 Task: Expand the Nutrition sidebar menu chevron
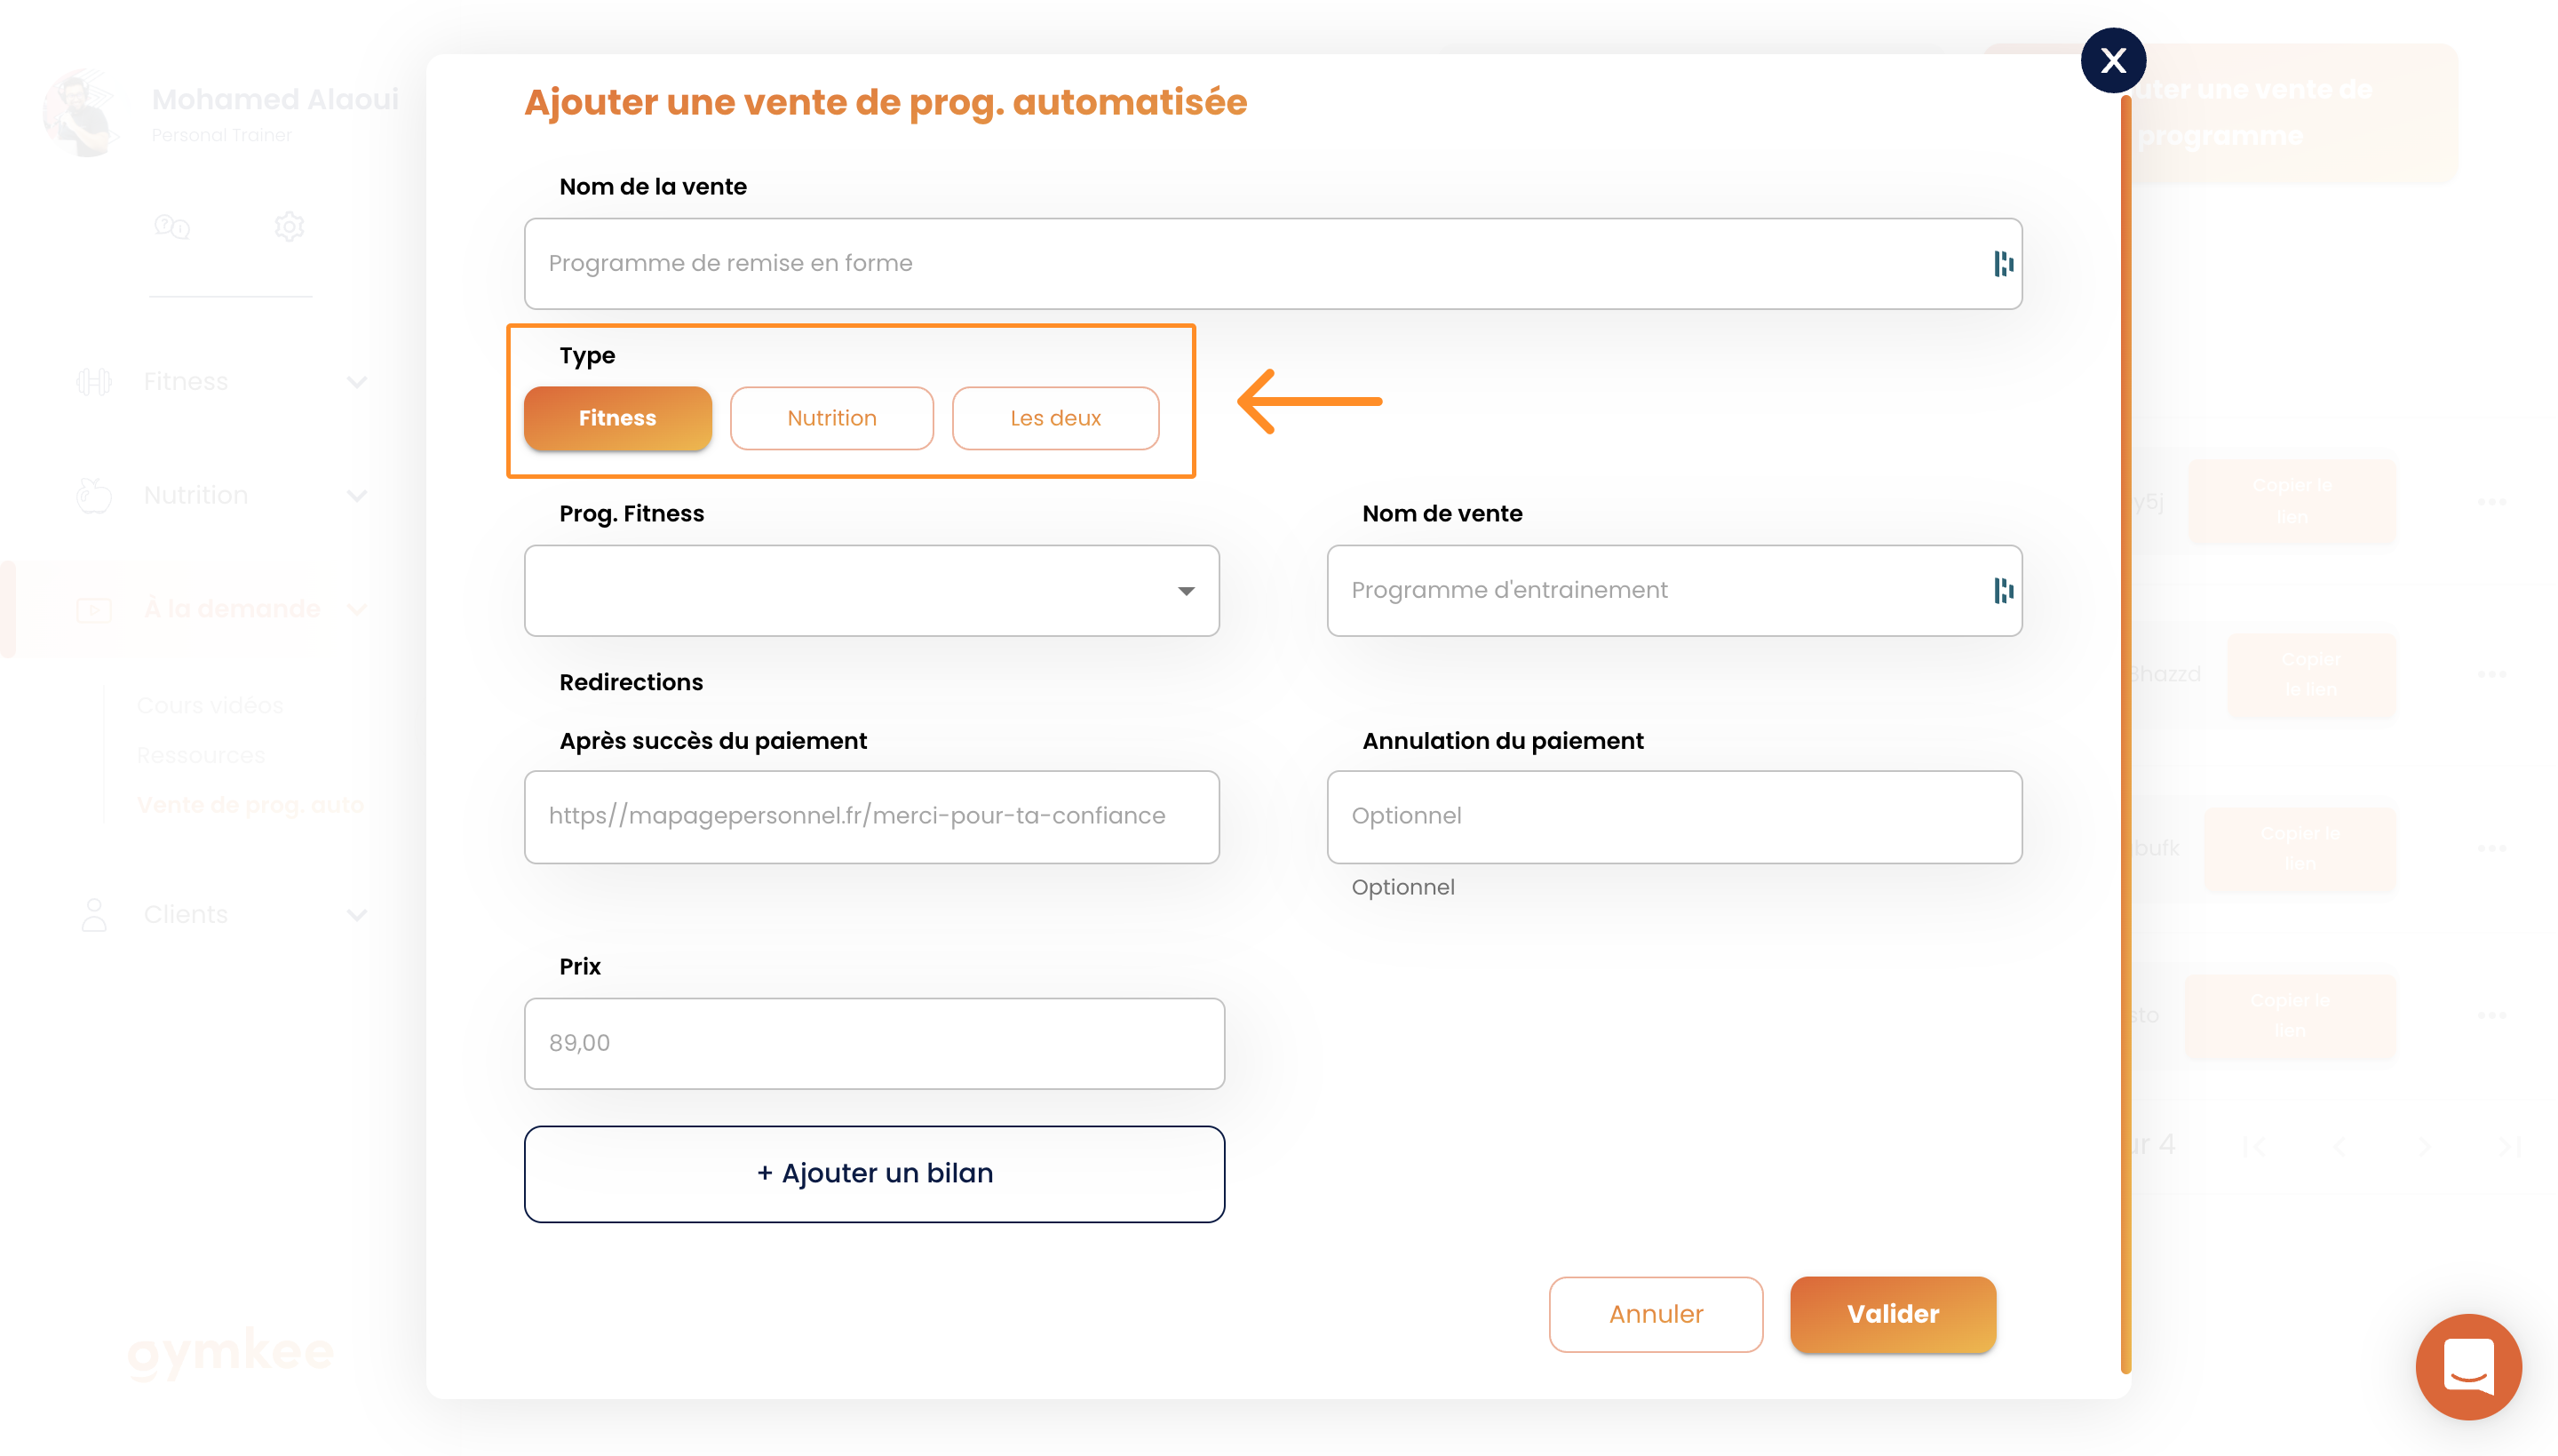[357, 496]
